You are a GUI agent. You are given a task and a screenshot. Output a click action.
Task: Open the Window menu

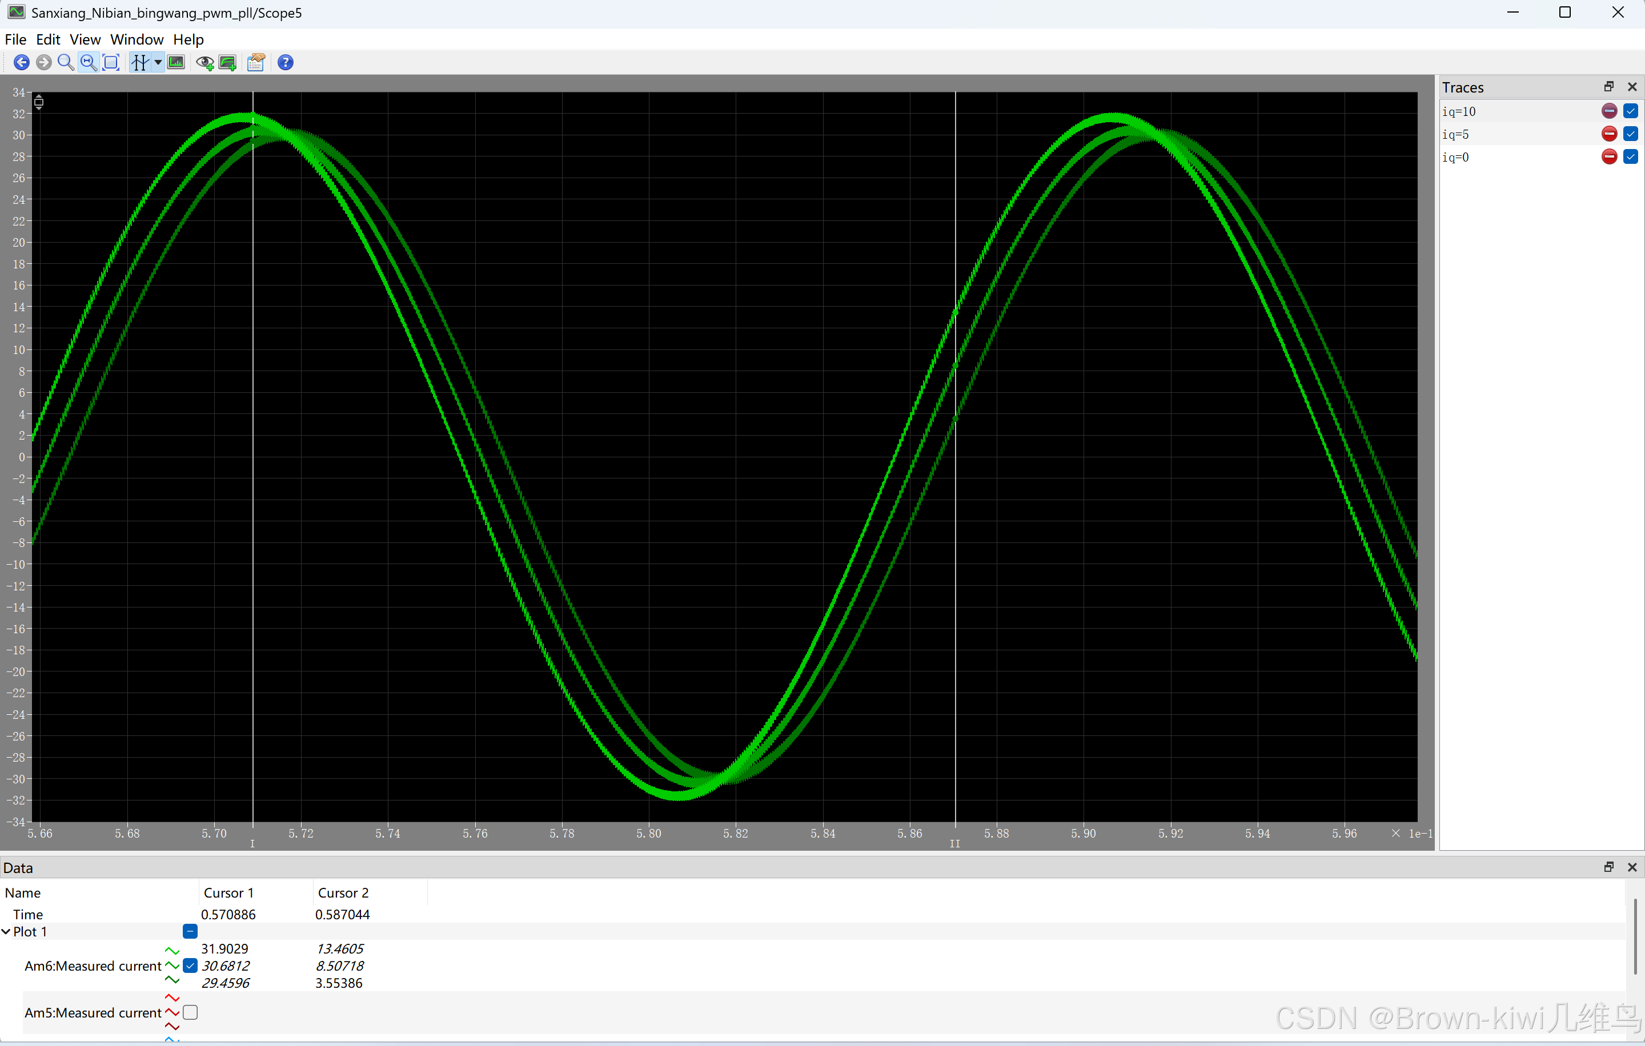(x=137, y=39)
